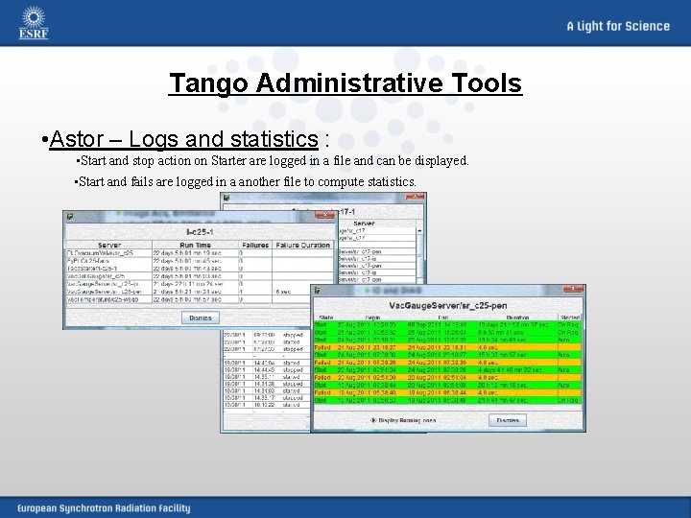Close the c17-1 starter window behind
This screenshot has width=691, height=518.
tap(415, 197)
